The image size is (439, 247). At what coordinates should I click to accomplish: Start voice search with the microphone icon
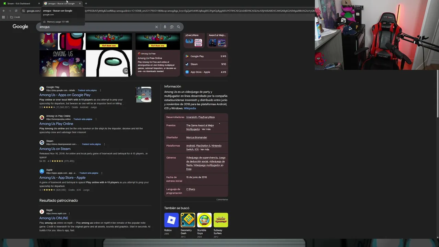[165, 27]
